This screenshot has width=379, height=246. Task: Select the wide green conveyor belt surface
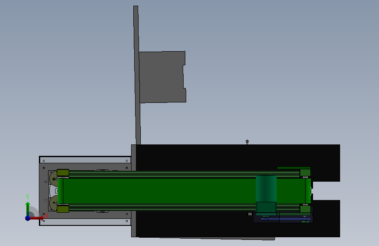coord(160,191)
